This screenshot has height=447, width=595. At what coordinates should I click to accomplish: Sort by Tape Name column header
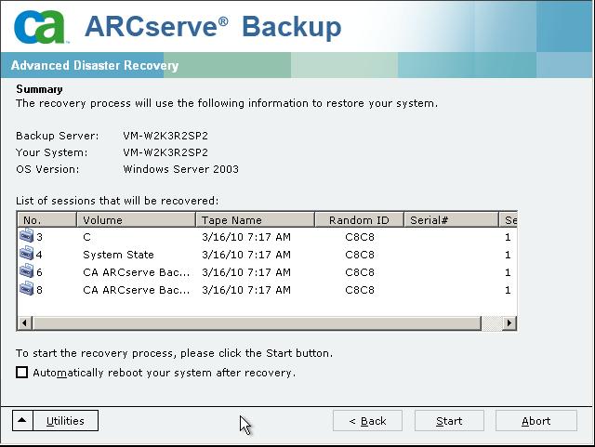coord(256,219)
